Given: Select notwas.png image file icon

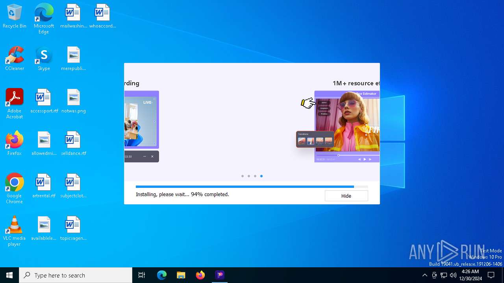Looking at the screenshot, I should coord(73,101).
